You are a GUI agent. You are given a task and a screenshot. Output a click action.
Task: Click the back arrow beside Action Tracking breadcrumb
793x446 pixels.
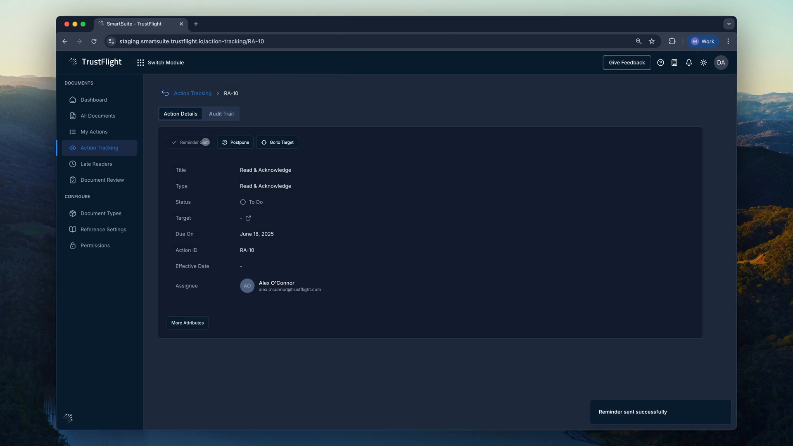pyautogui.click(x=165, y=93)
